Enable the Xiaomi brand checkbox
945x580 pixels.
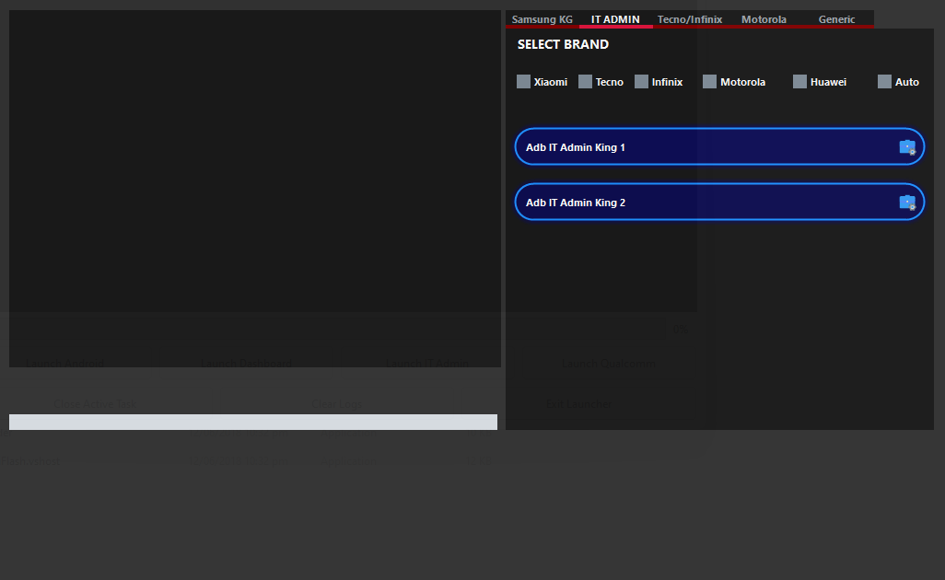point(523,81)
